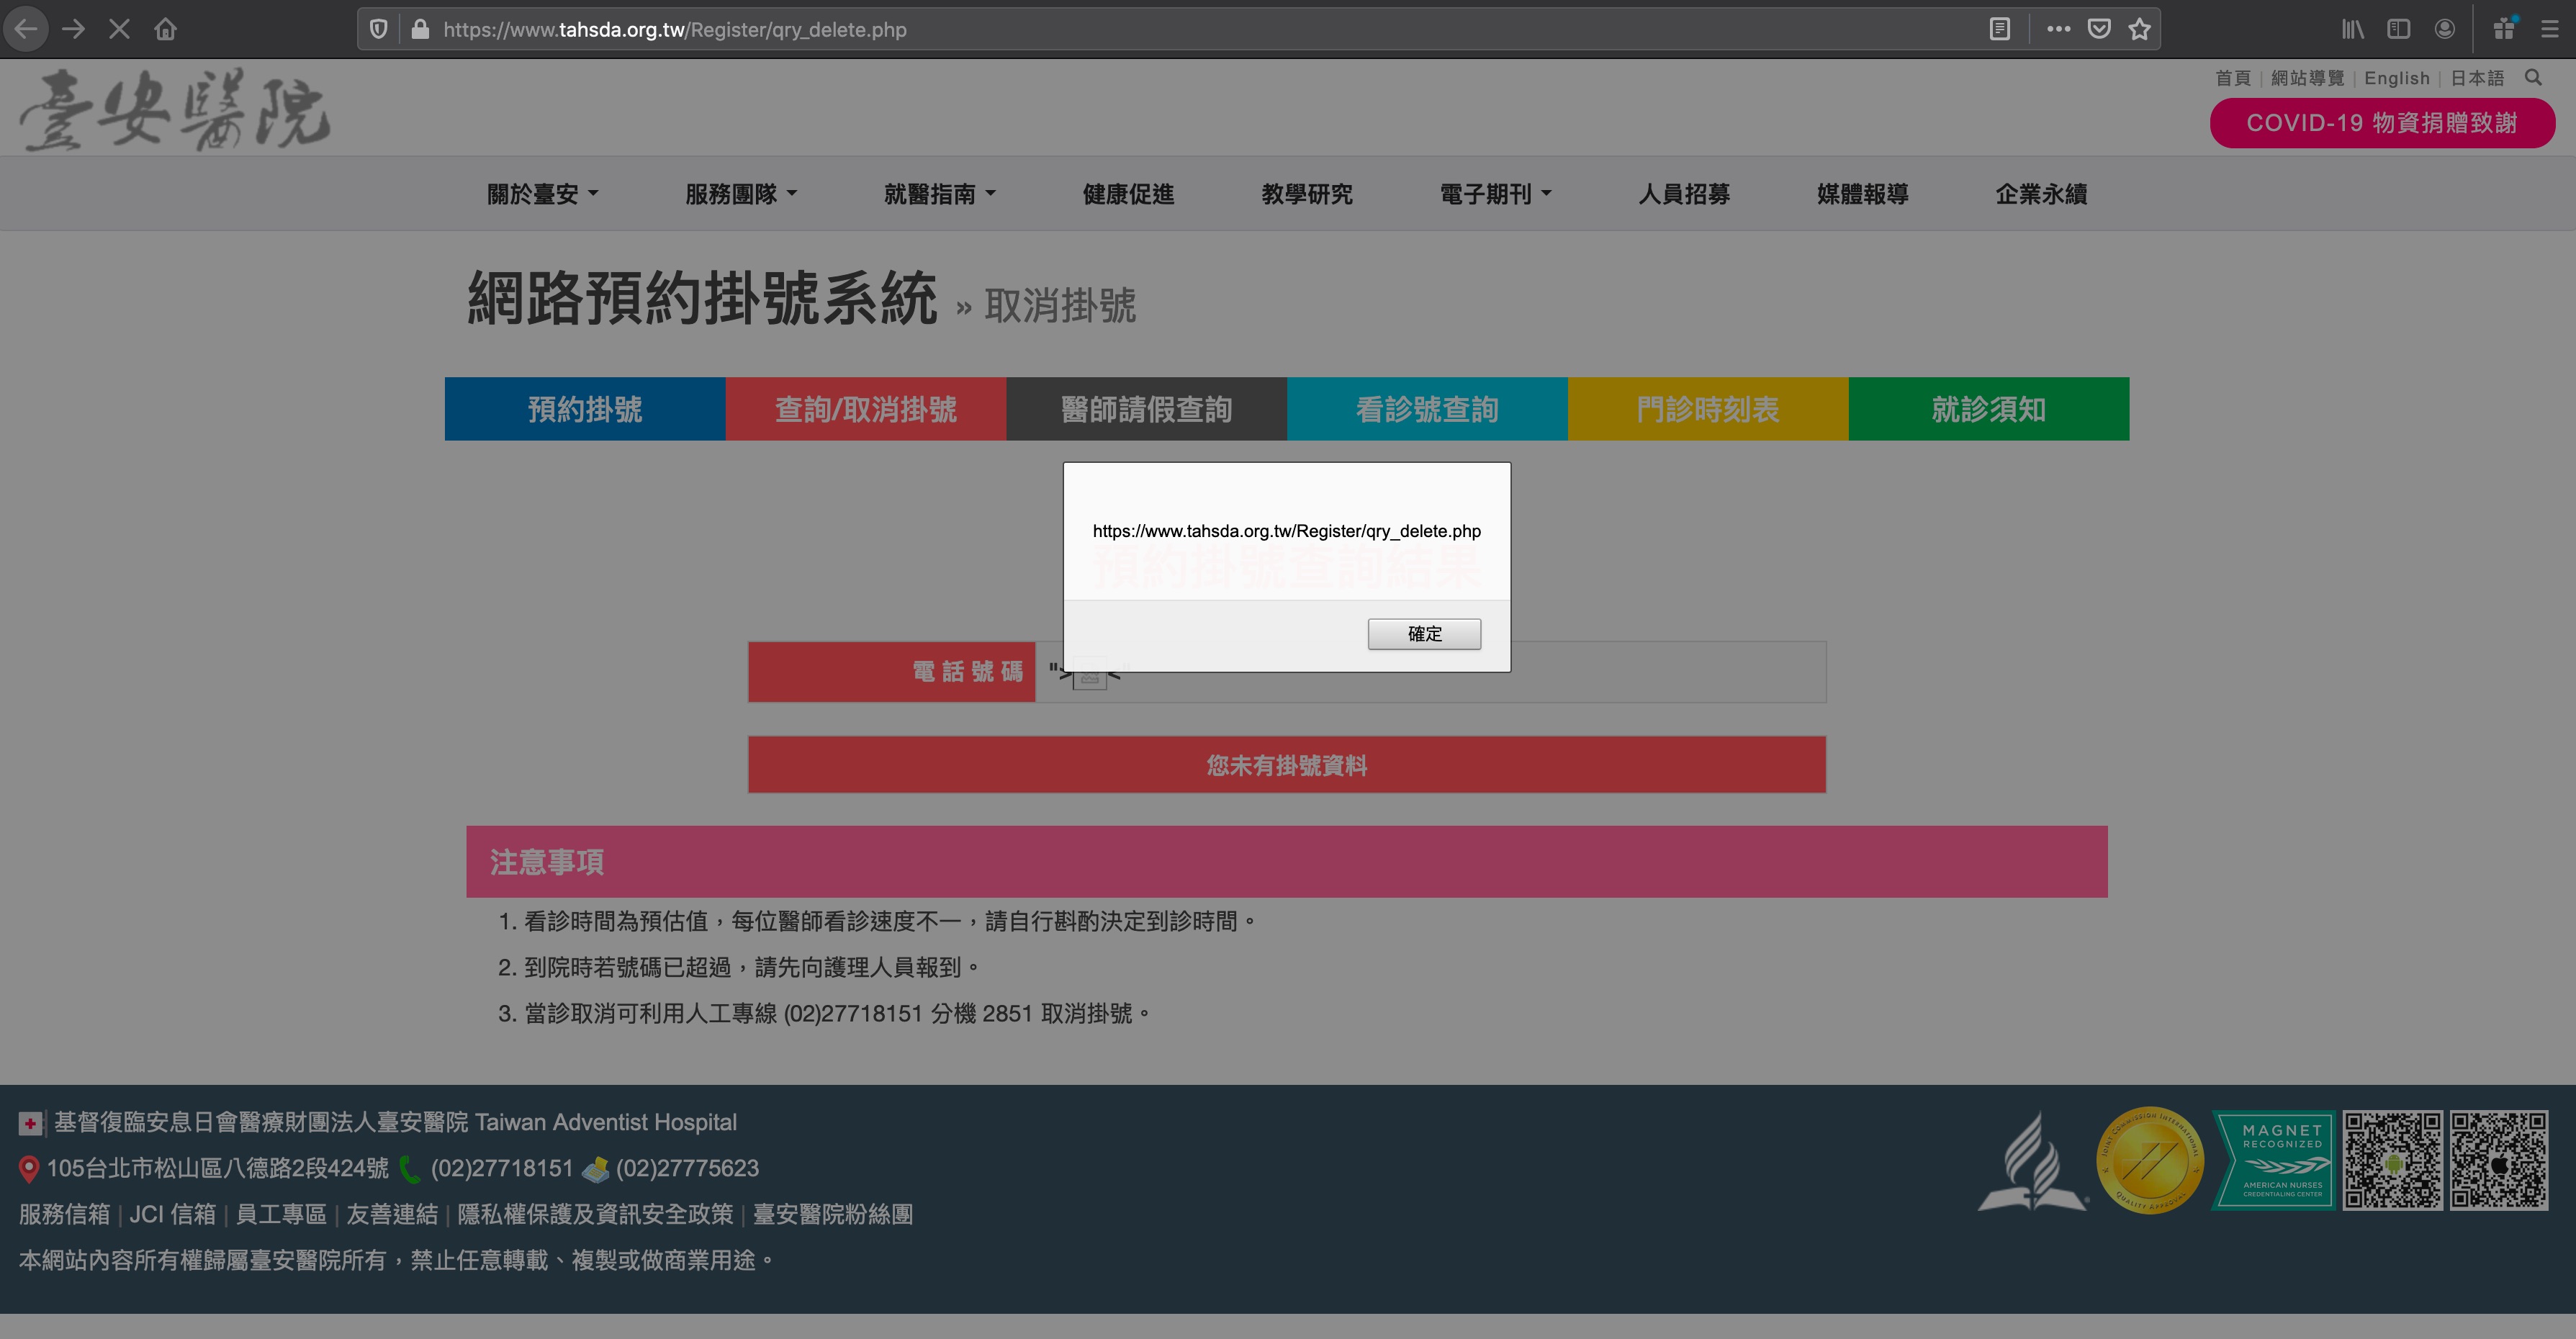
Task: Open 隱私權保護及資訊安全政策 link
Action: [x=595, y=1214]
